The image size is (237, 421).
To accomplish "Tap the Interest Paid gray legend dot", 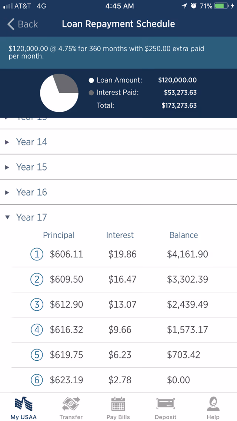I will (91, 93).
